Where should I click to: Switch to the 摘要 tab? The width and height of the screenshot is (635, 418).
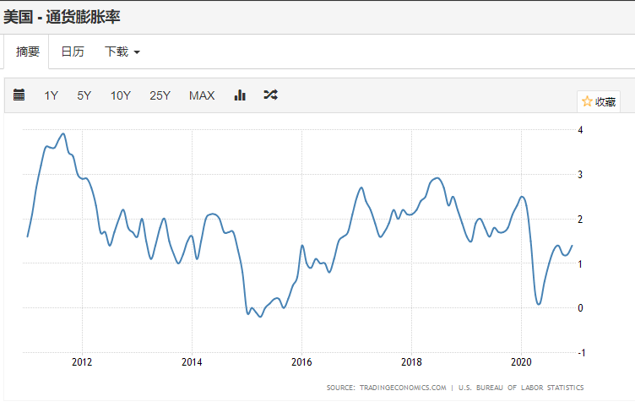[x=28, y=52]
